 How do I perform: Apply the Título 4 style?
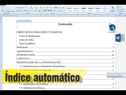click(x=105, y=9)
